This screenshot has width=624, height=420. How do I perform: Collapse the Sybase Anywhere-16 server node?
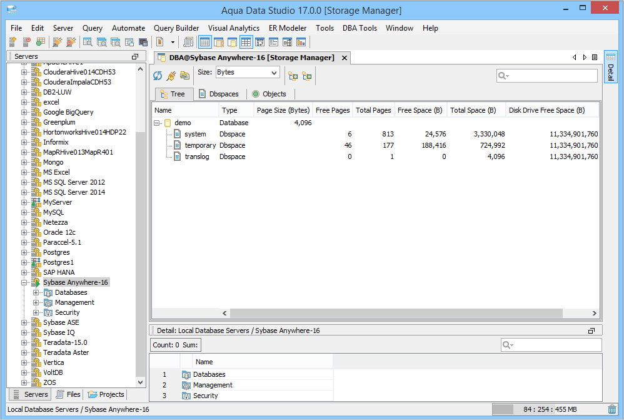(24, 282)
